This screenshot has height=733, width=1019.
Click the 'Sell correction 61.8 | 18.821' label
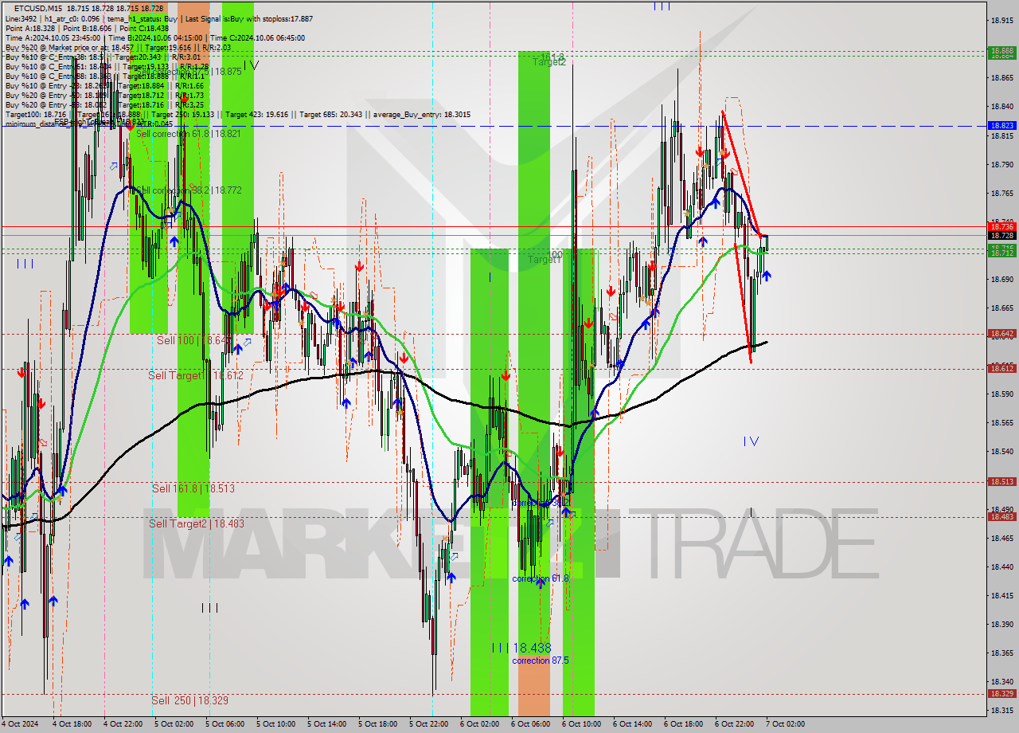pyautogui.click(x=189, y=134)
